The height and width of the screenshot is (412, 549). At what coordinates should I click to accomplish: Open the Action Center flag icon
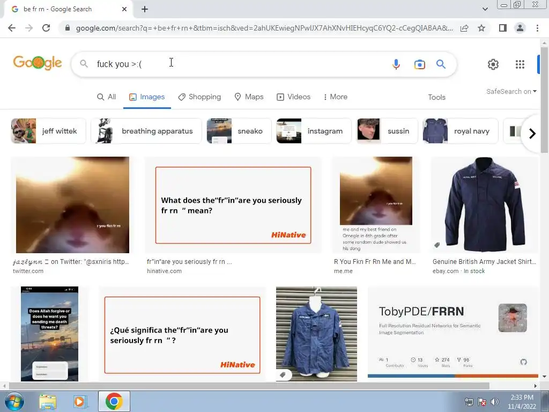(x=482, y=402)
